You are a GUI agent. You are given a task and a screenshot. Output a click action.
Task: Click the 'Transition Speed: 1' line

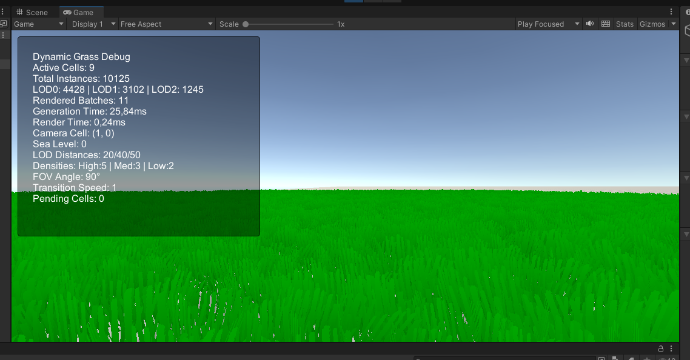[75, 188]
